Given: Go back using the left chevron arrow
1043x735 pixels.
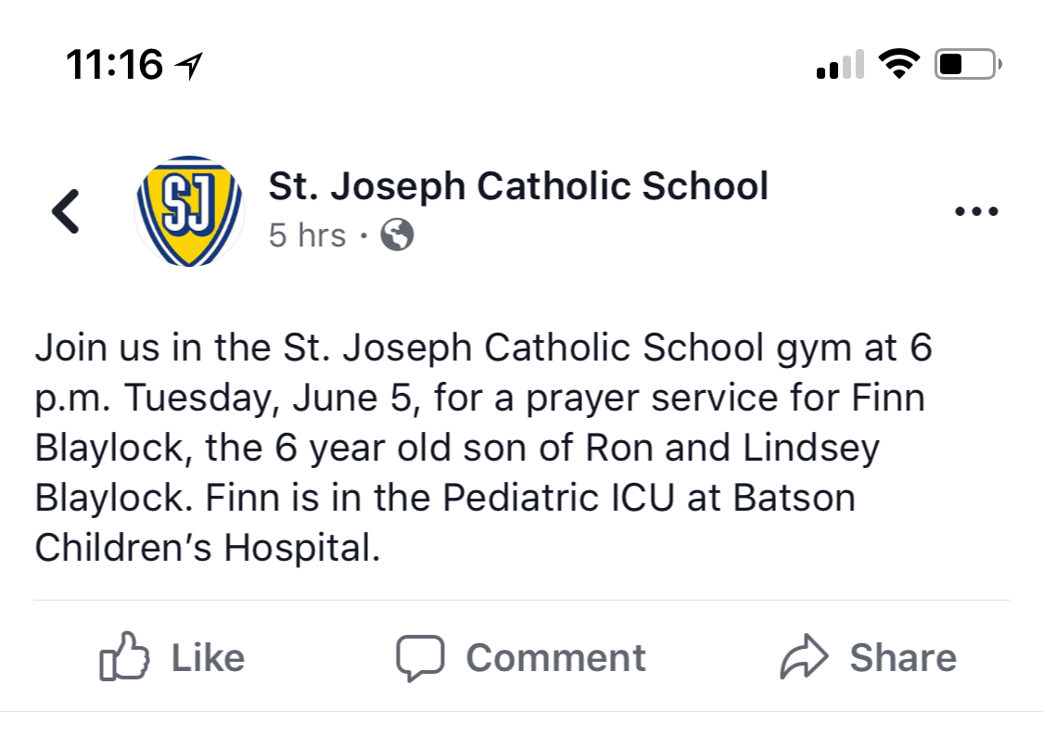Looking at the screenshot, I should [x=66, y=211].
